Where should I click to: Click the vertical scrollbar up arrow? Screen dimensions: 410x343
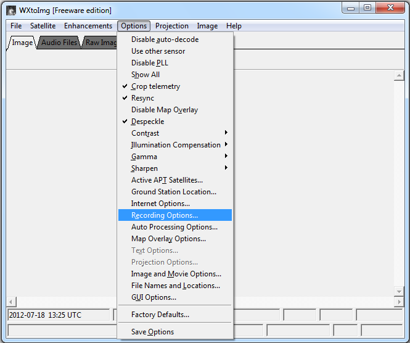[x=399, y=76]
